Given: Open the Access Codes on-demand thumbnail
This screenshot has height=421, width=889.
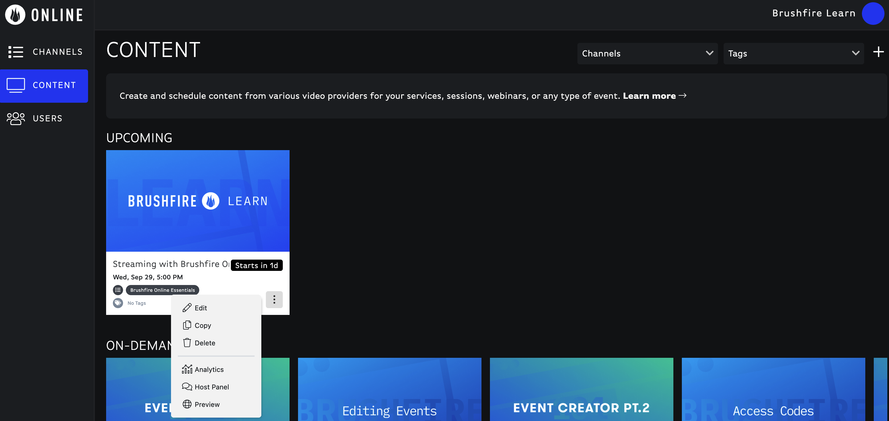Looking at the screenshot, I should click(x=773, y=390).
